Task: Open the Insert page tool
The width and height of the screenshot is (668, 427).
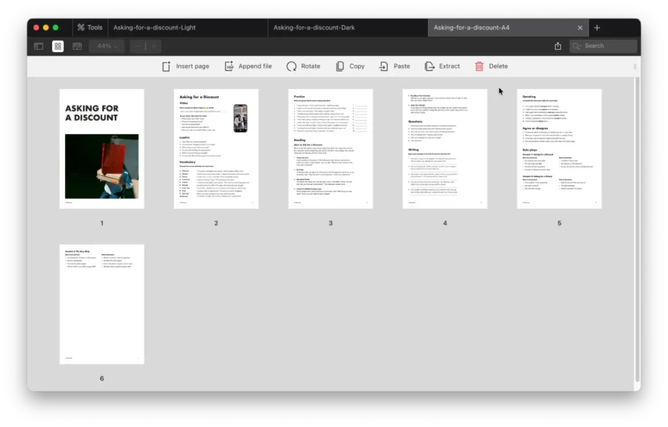Action: (185, 66)
